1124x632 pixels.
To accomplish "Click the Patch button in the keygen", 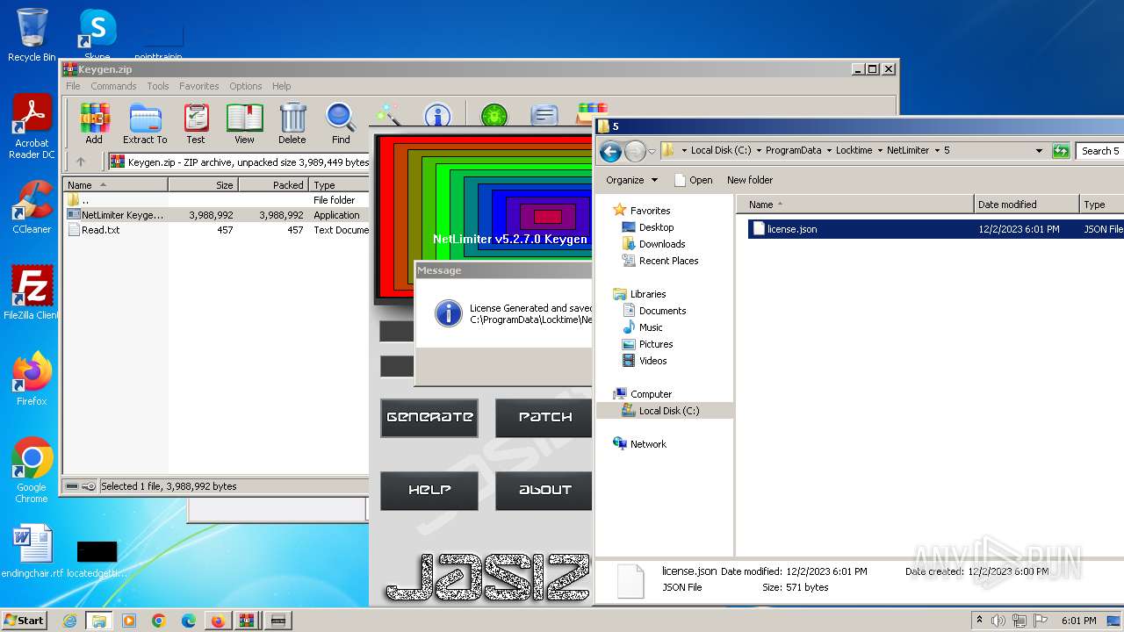I will 544,418.
